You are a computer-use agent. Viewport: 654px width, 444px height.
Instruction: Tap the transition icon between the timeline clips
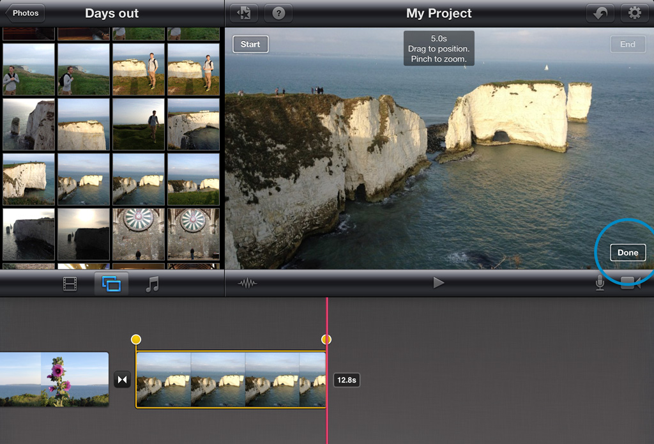click(121, 379)
